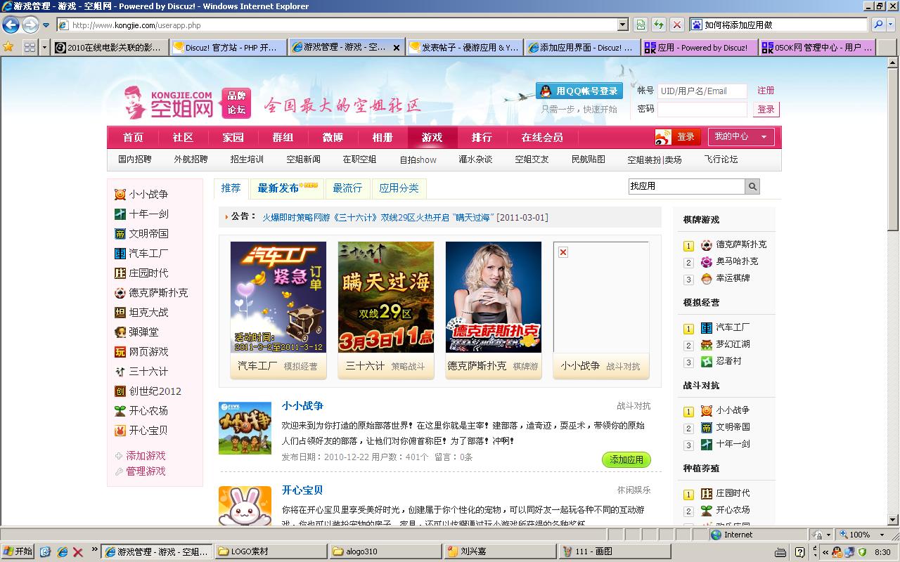
Task: Click the Weibo 登录 login icon button
Action: pyautogui.click(x=676, y=137)
